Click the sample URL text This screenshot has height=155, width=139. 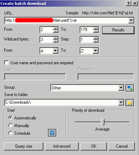tap(108, 13)
